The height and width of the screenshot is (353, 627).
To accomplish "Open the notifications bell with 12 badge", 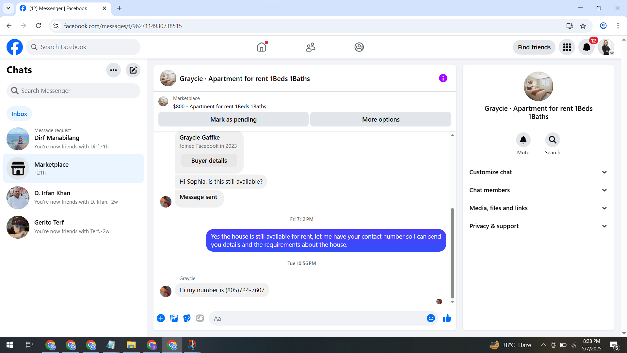I will pos(587,47).
